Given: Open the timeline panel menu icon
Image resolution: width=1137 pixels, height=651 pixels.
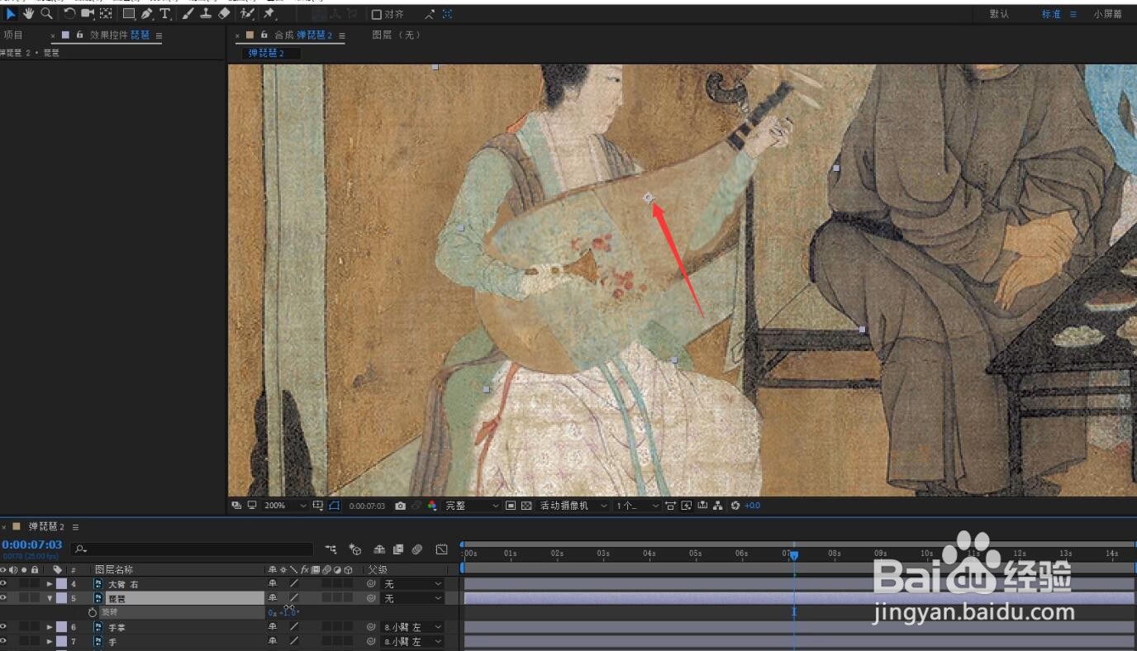Looking at the screenshot, I should 75,526.
